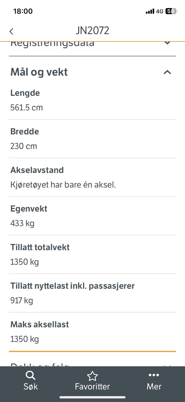Image resolution: width=185 pixels, height=402 pixels.
Task: Tap the back arrow icon
Action: tap(11, 31)
